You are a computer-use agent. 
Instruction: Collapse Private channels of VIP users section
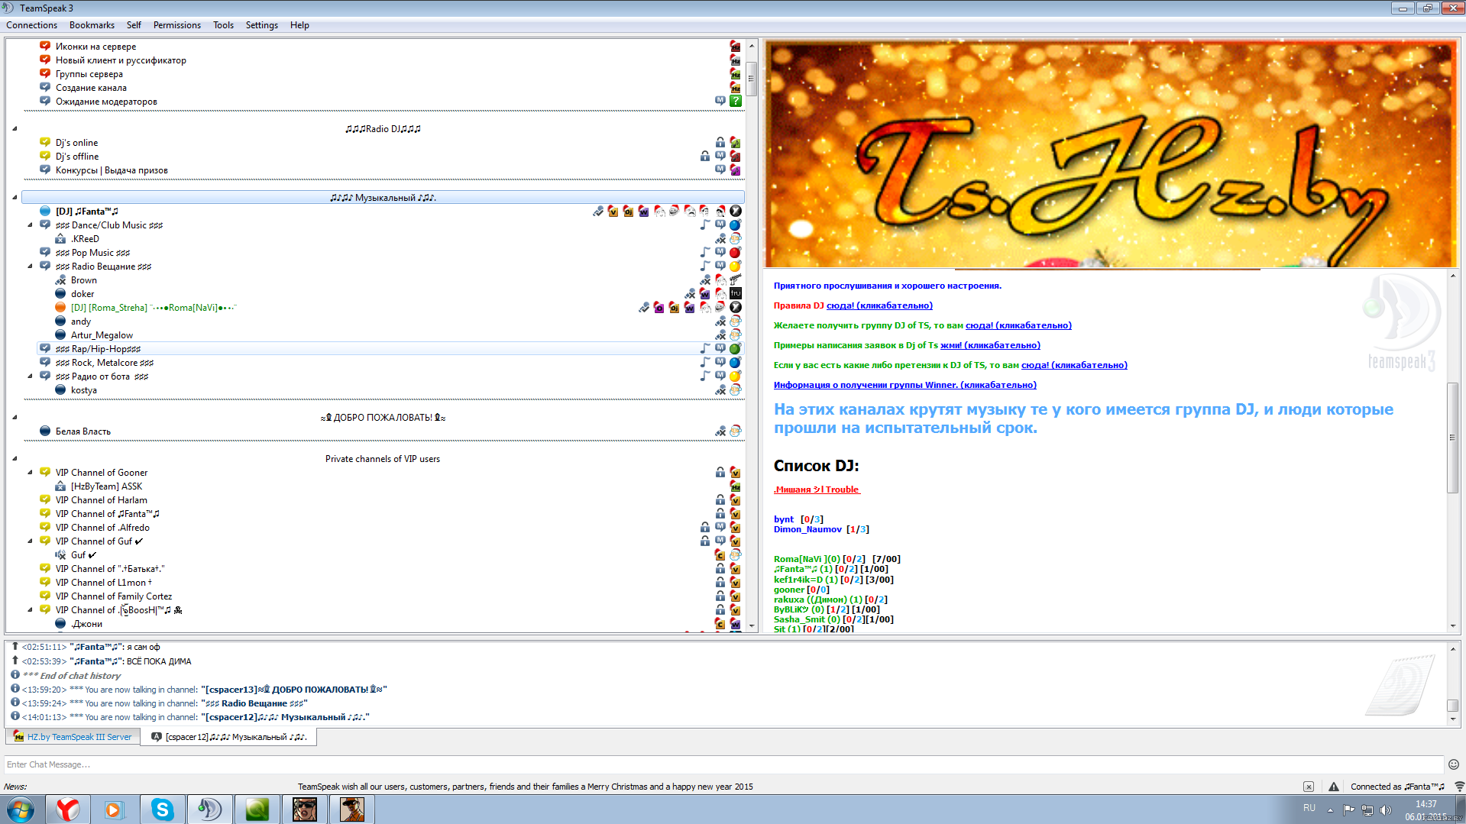[15, 459]
